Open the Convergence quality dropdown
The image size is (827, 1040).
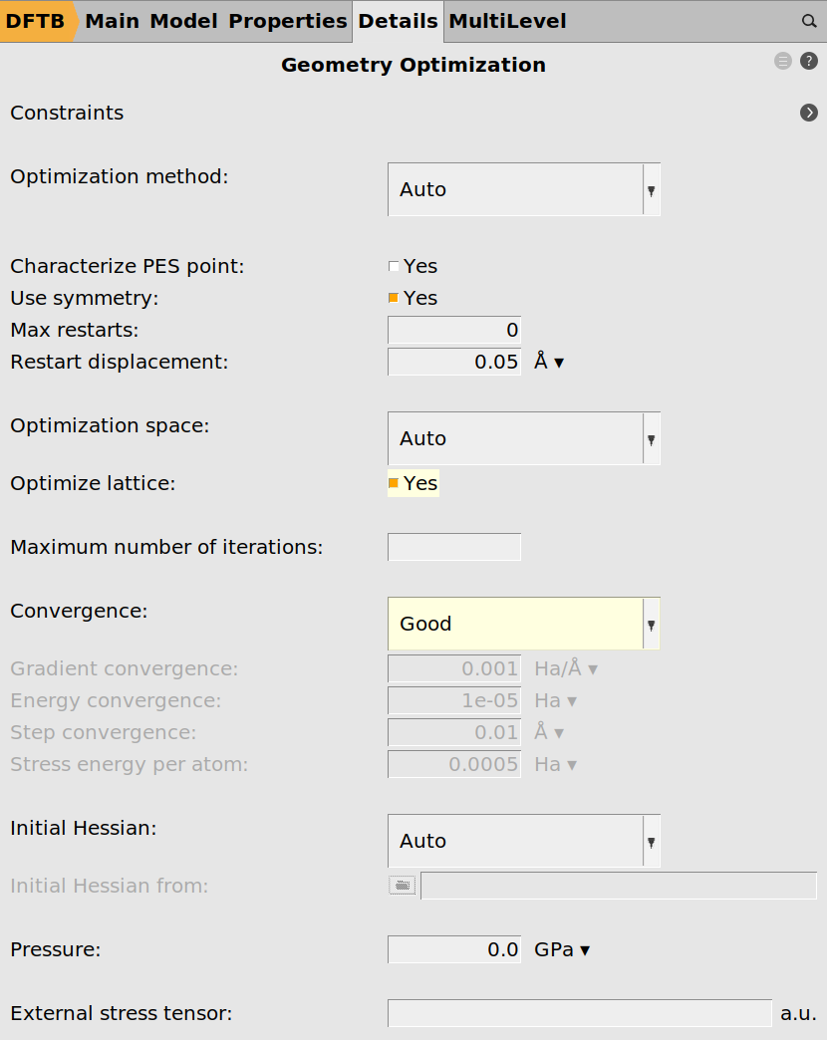click(523, 624)
